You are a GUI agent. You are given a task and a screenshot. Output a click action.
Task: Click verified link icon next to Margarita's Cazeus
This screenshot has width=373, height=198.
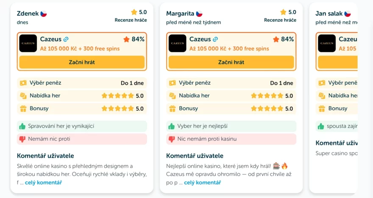pyautogui.click(x=215, y=39)
